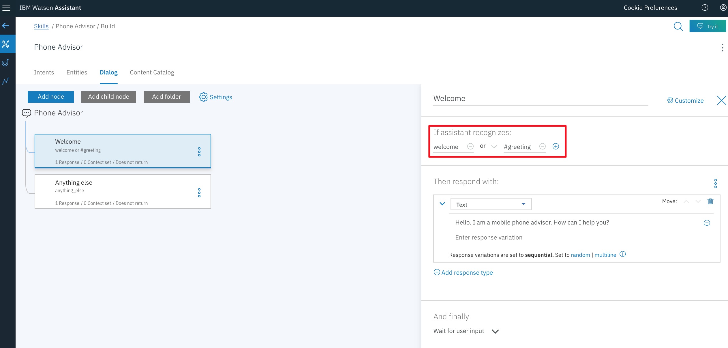Click the analytics graph sidebar icon
The width and height of the screenshot is (728, 348).
[x=6, y=81]
